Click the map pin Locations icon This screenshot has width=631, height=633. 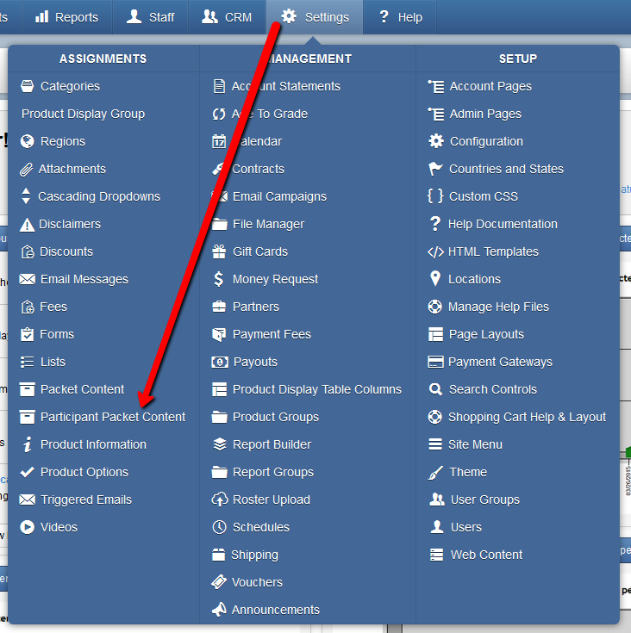(435, 279)
